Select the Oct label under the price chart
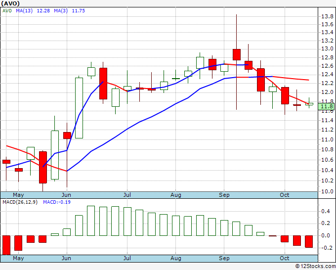The width and height of the screenshot is (336, 270). point(284,195)
